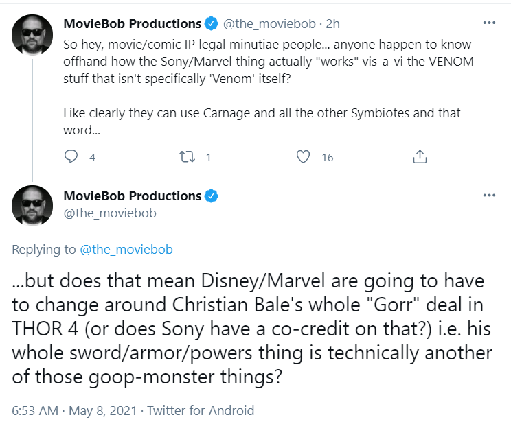The height and width of the screenshot is (426, 511).
Task: Retweet the first MovieBob tweet
Action: 188,157
